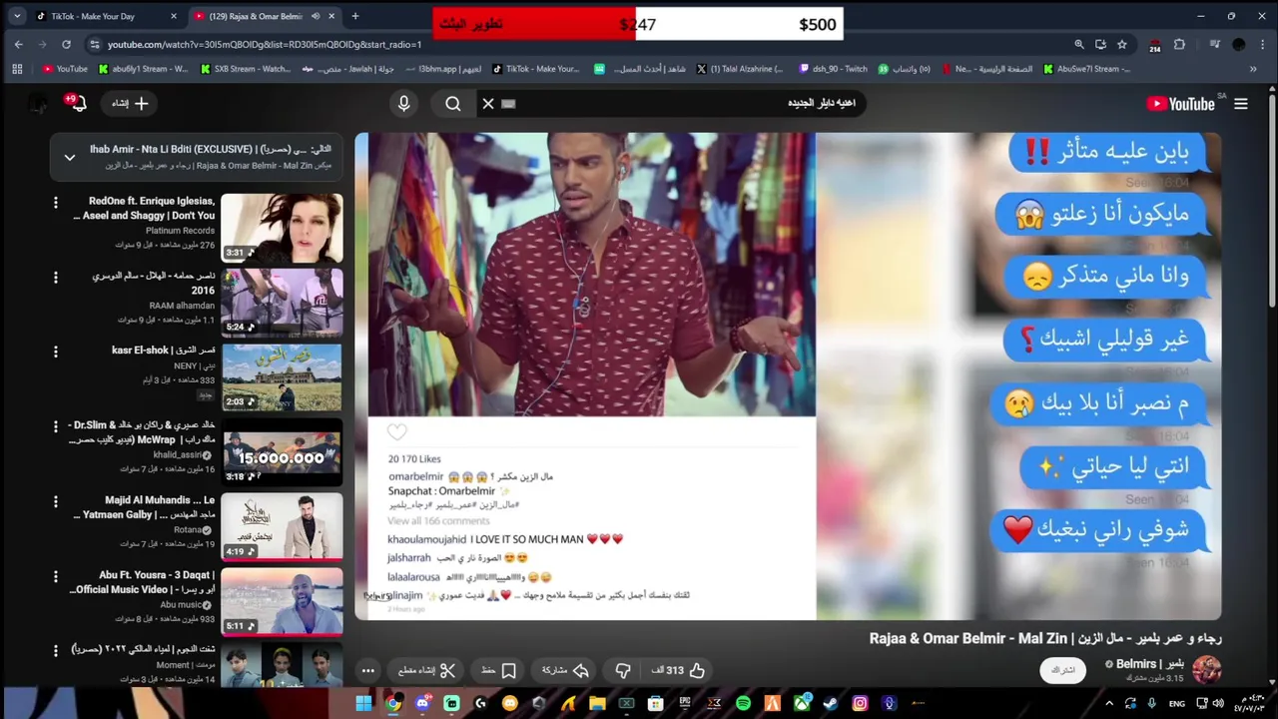Share the video (مشاركة)
The width and height of the screenshot is (1278, 719).
coord(565,670)
